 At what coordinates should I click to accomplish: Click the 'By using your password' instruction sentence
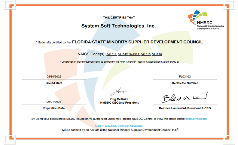pyautogui.click(x=108, y=119)
